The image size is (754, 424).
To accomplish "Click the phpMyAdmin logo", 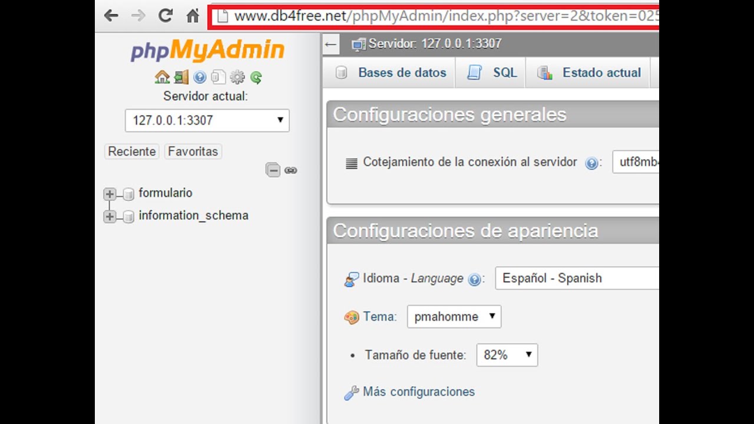I will point(207,51).
